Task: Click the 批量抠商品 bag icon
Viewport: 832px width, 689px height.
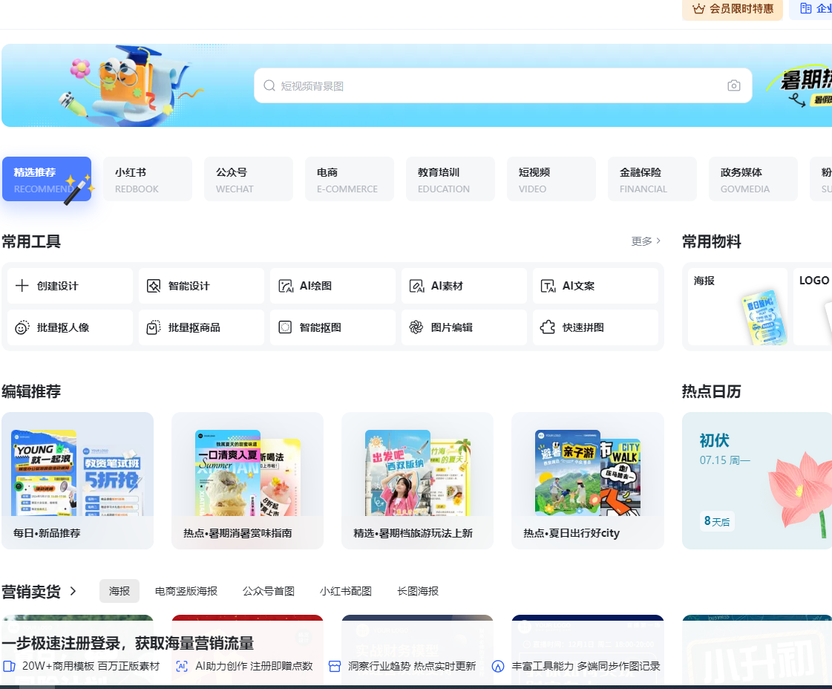Action: pyautogui.click(x=154, y=327)
